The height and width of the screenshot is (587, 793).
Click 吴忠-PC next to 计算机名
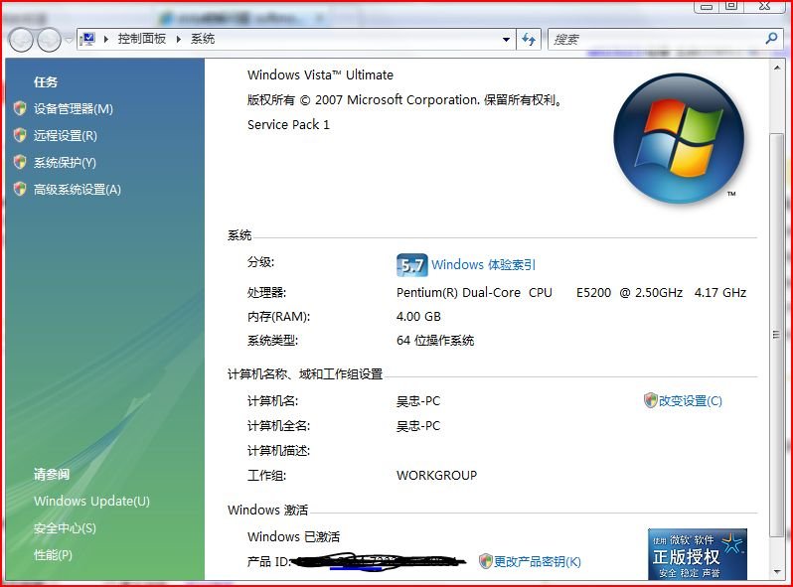[x=418, y=401]
